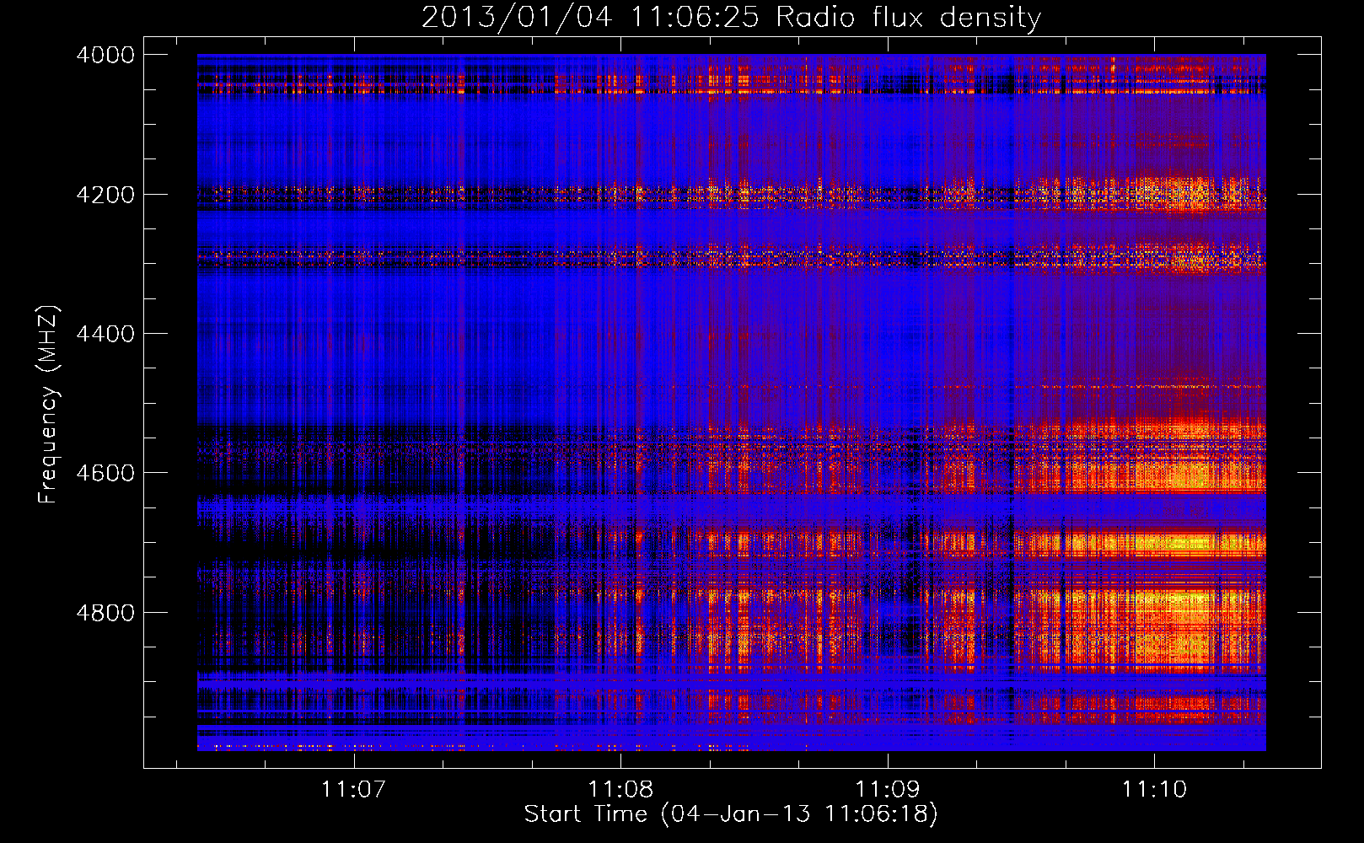Click the 'Frequency (MHZ)' vertical axis title

click(x=48, y=404)
